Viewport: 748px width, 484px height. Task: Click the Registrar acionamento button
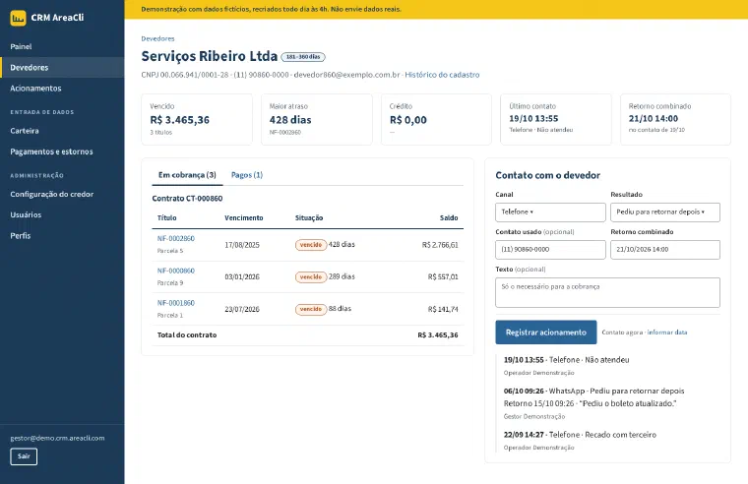(545, 333)
